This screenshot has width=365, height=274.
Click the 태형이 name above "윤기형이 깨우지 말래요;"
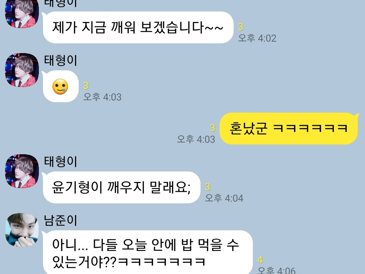pos(60,162)
